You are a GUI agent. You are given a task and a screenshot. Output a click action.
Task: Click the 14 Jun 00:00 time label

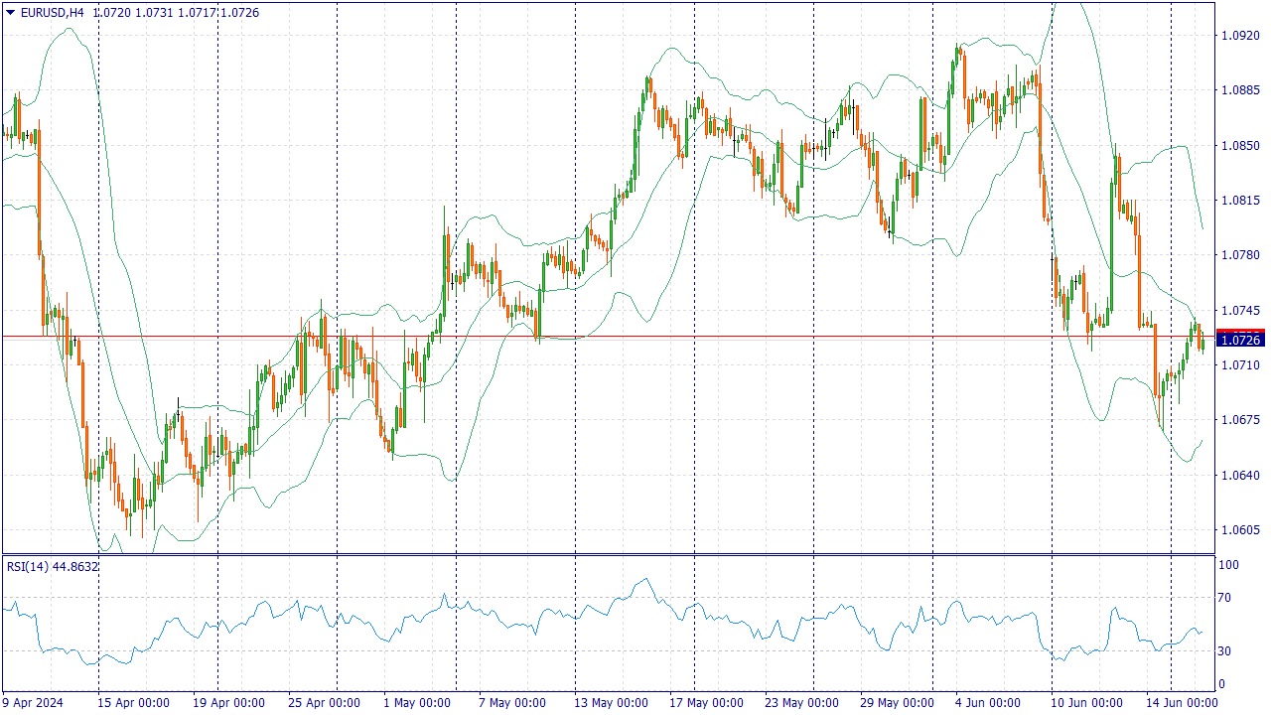tap(1183, 703)
